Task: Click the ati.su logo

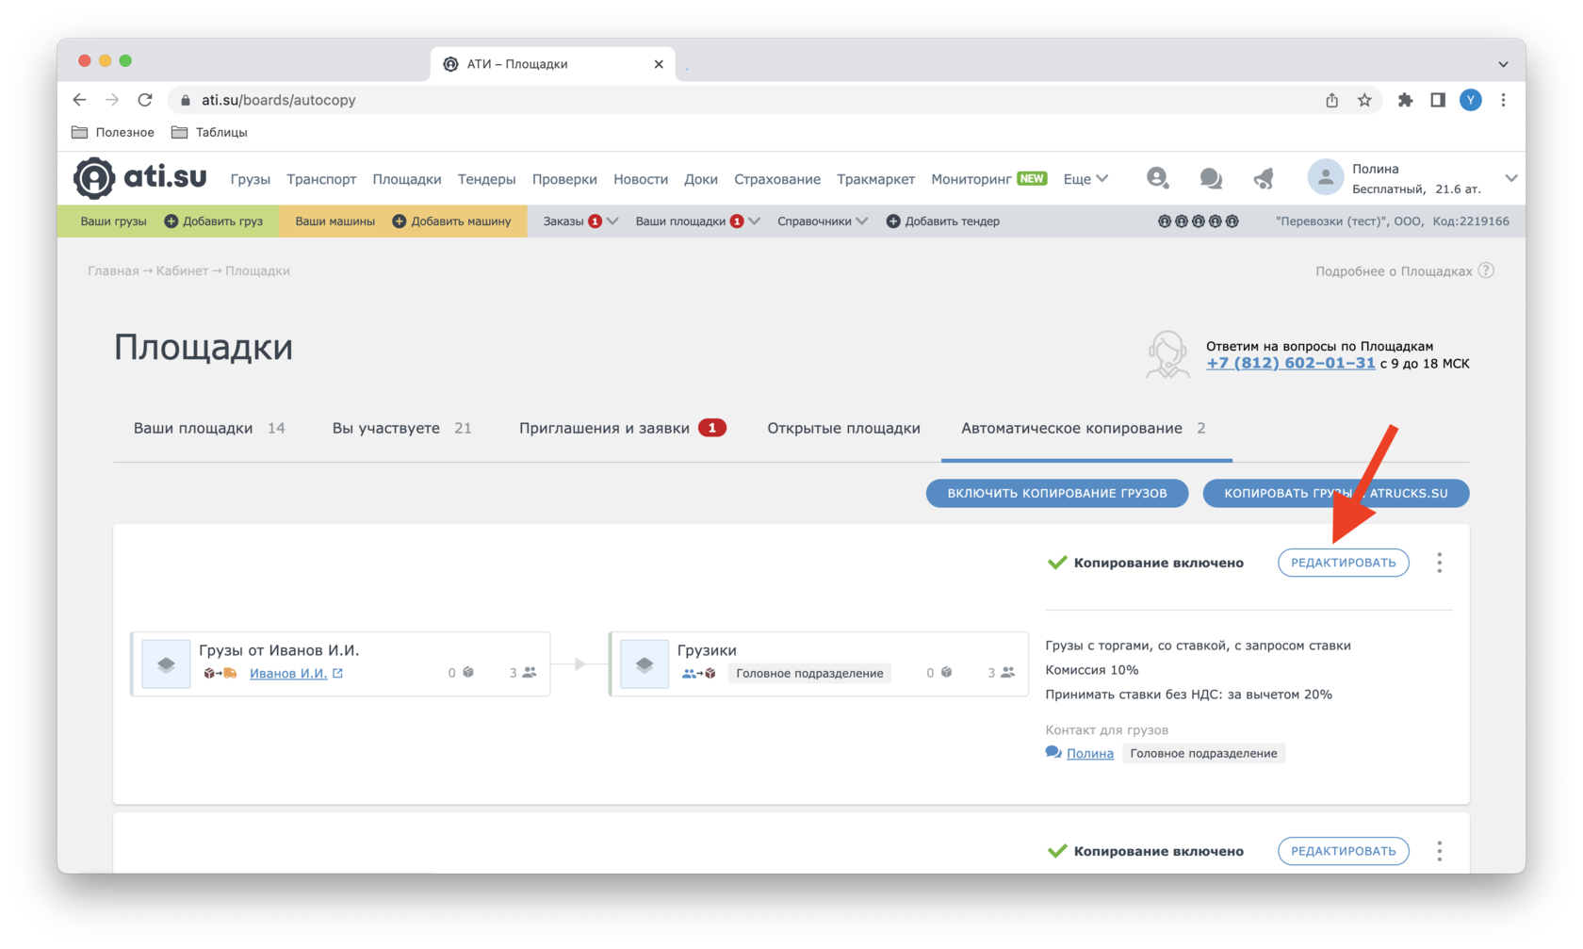Action: 140,177
